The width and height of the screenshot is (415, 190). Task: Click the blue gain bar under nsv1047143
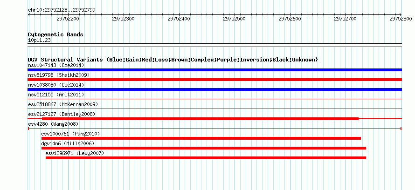click(x=214, y=70)
